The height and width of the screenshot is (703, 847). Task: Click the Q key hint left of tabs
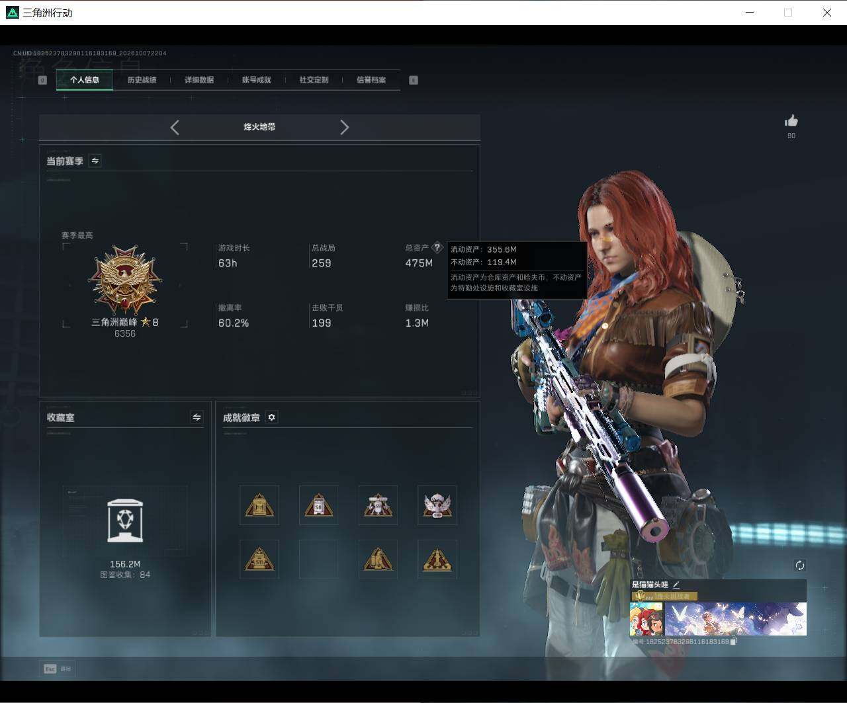[42, 80]
